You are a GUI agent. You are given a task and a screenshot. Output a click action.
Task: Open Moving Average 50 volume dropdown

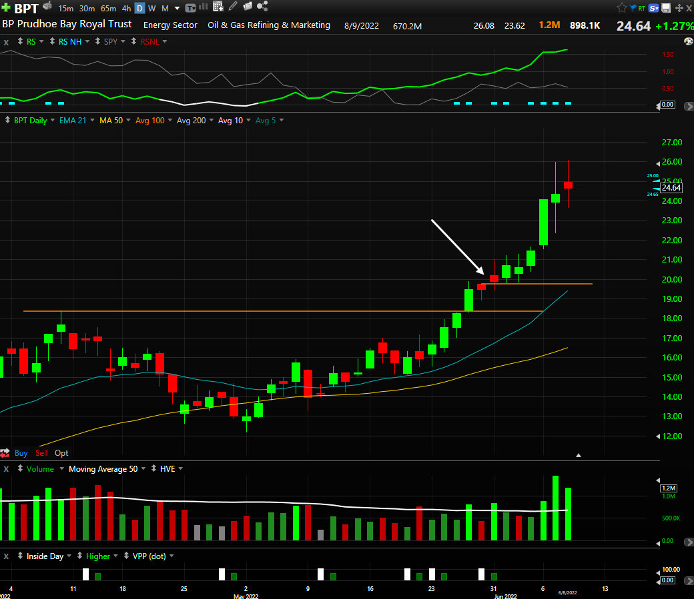point(143,468)
